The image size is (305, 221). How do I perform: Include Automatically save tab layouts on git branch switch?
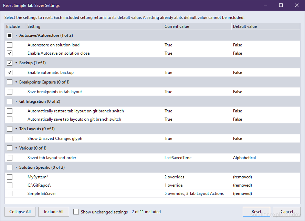10,119
